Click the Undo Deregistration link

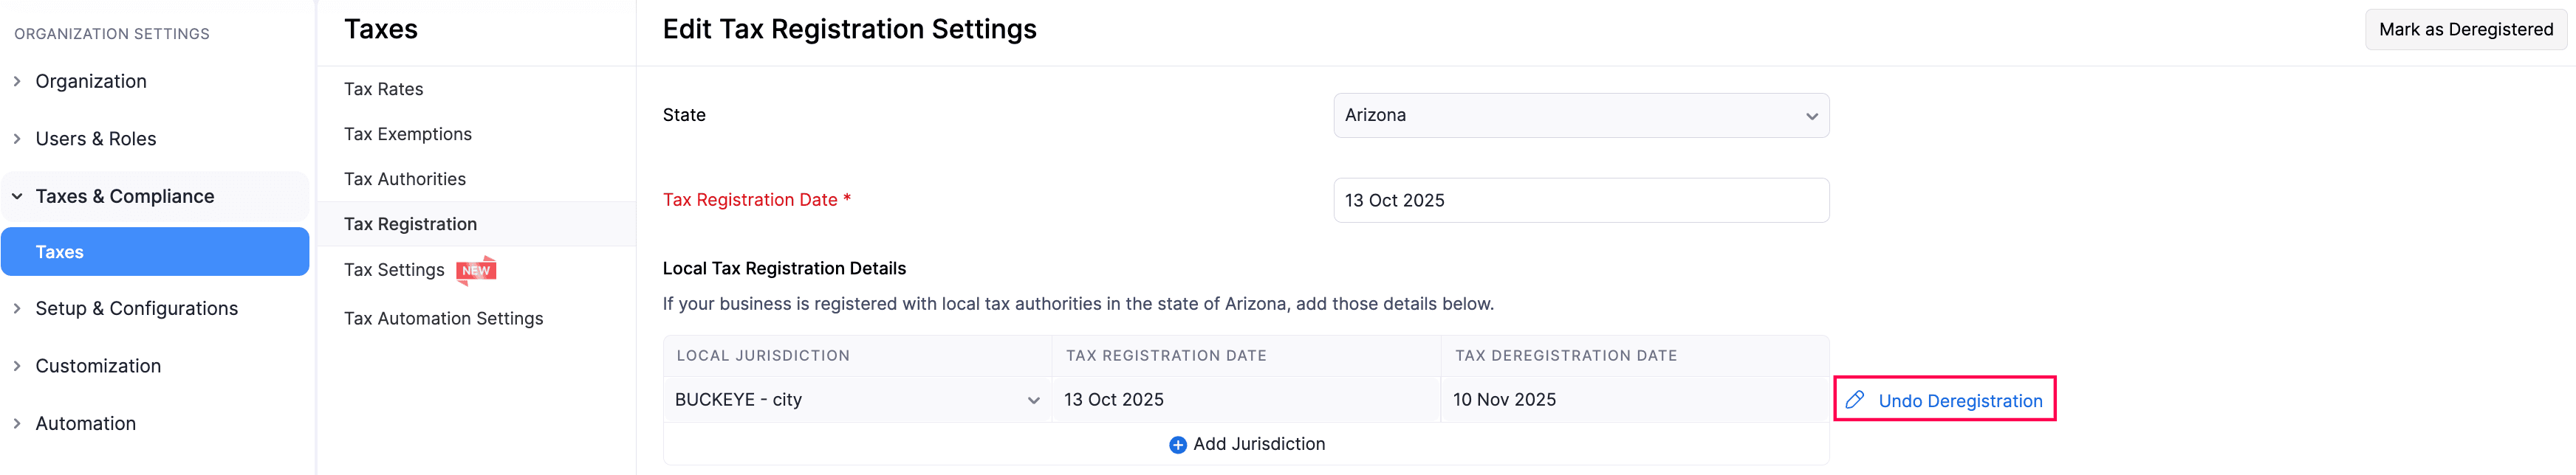[1960, 401]
